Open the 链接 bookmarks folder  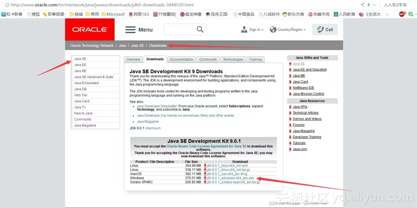76,14
